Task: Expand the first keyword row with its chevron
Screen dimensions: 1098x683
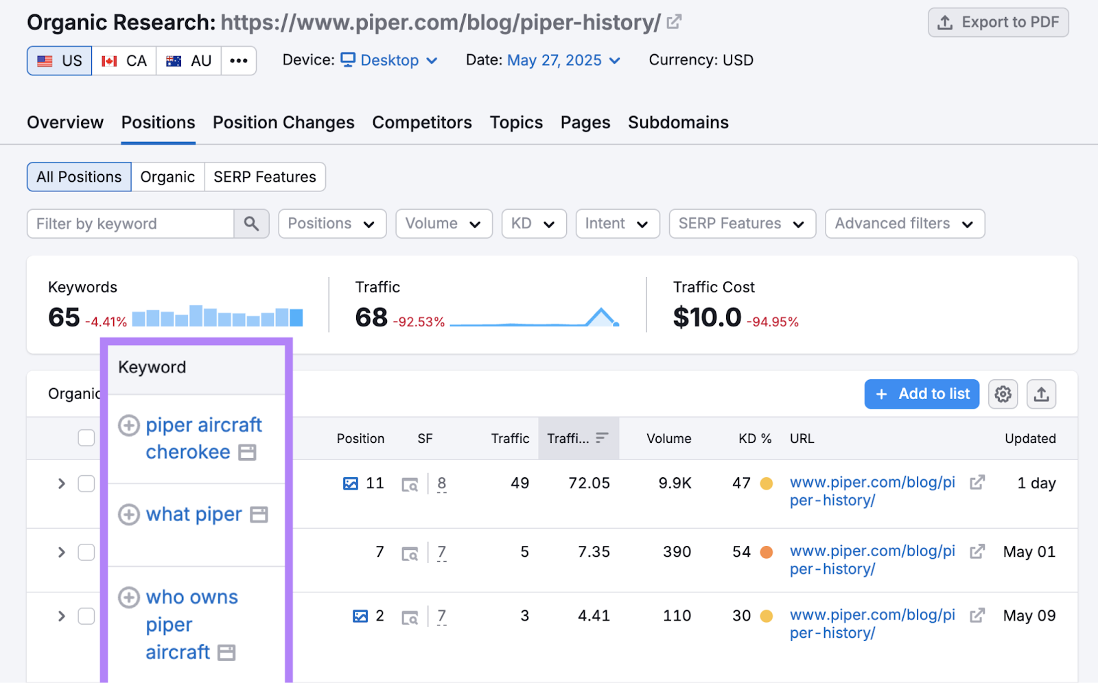Action: [60, 483]
